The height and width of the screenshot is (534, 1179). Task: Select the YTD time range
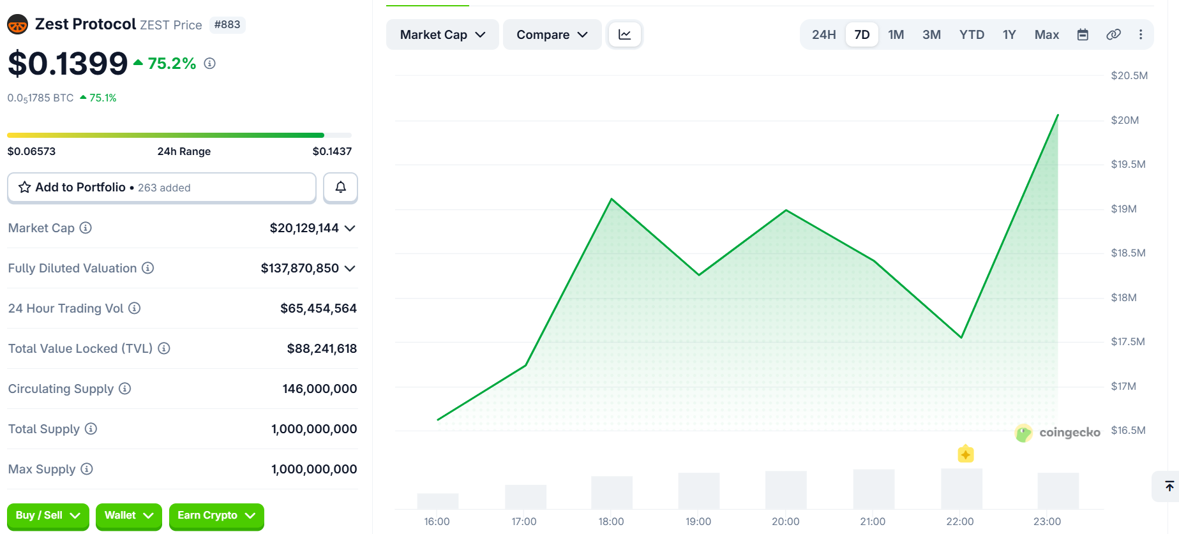(x=972, y=34)
